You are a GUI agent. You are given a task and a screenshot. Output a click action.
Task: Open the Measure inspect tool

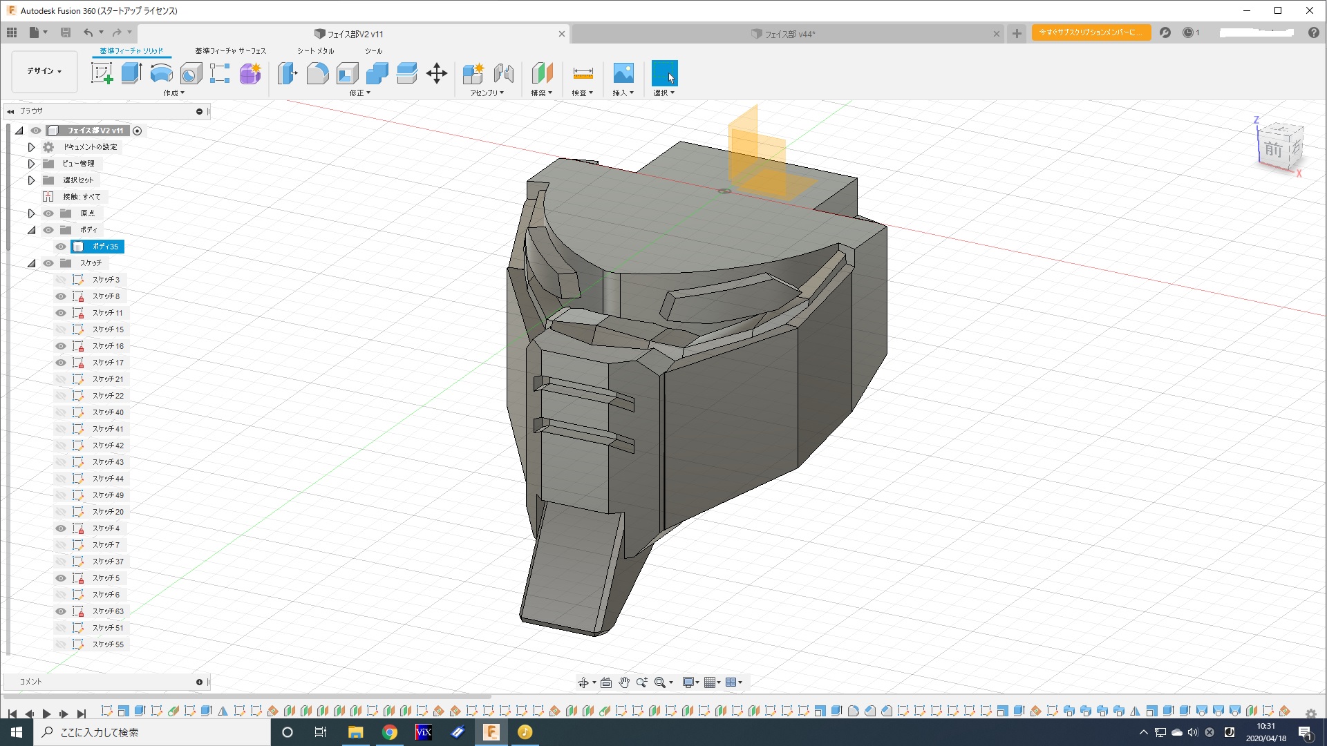click(583, 73)
